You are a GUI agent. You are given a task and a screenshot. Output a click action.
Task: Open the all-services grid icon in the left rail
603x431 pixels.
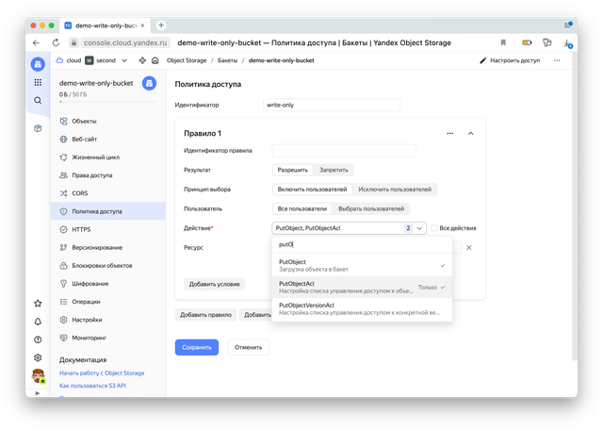click(38, 82)
